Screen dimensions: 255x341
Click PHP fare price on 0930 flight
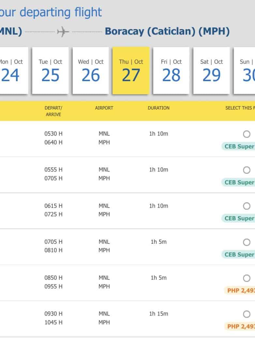pos(240,326)
